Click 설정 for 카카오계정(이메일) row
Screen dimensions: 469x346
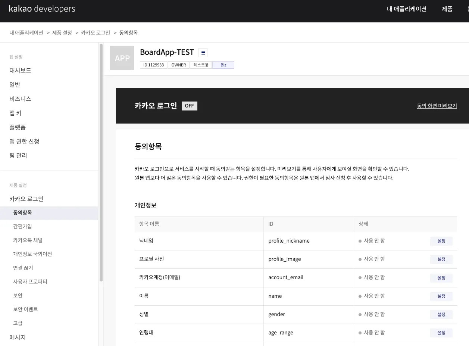coord(441,278)
